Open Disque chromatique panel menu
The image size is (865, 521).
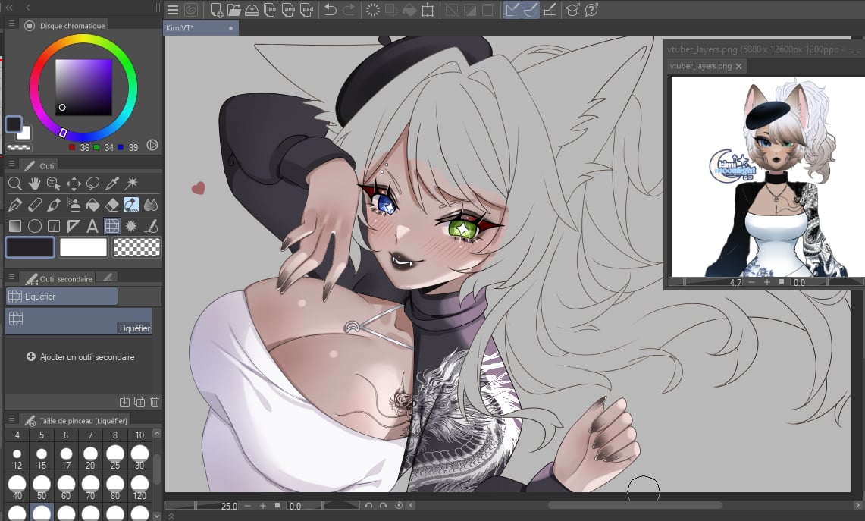coord(11,24)
